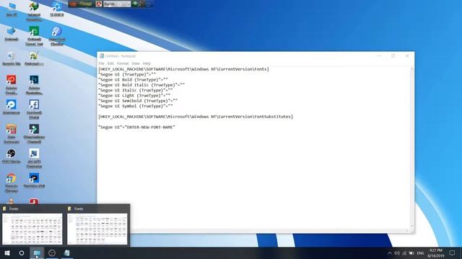Click the Notepad taskbar button
Image resolution: width=462 pixels, height=259 pixels.
click(67, 253)
